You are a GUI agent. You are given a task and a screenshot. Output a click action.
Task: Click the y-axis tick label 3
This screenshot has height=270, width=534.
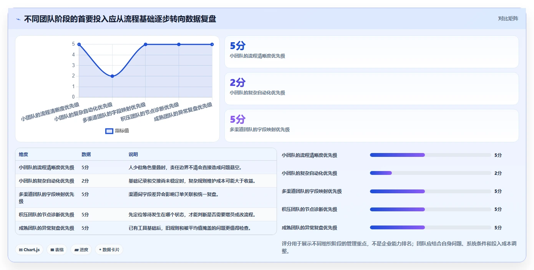(x=73, y=66)
